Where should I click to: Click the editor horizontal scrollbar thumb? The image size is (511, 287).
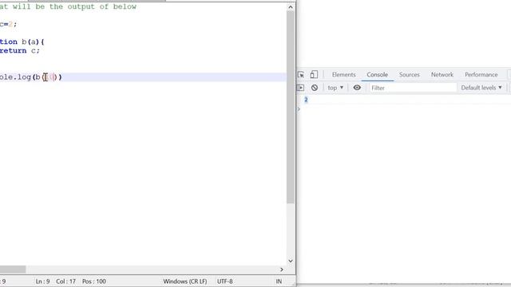click(x=13, y=269)
